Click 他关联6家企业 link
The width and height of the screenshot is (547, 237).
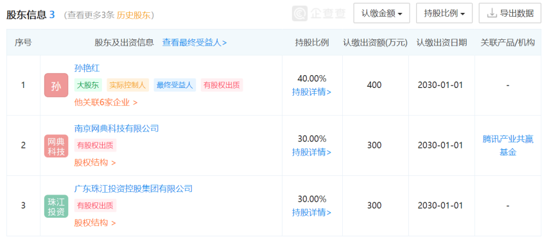(x=106, y=102)
